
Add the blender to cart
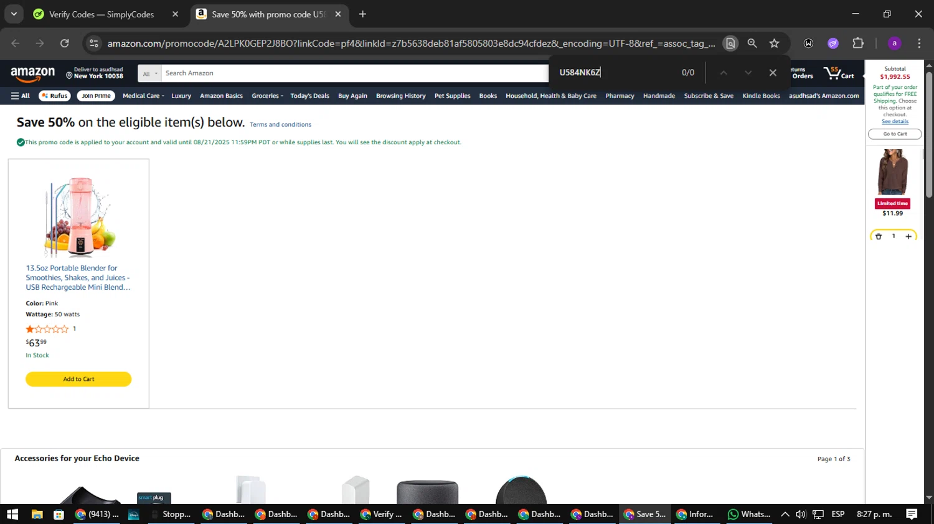coord(78,379)
